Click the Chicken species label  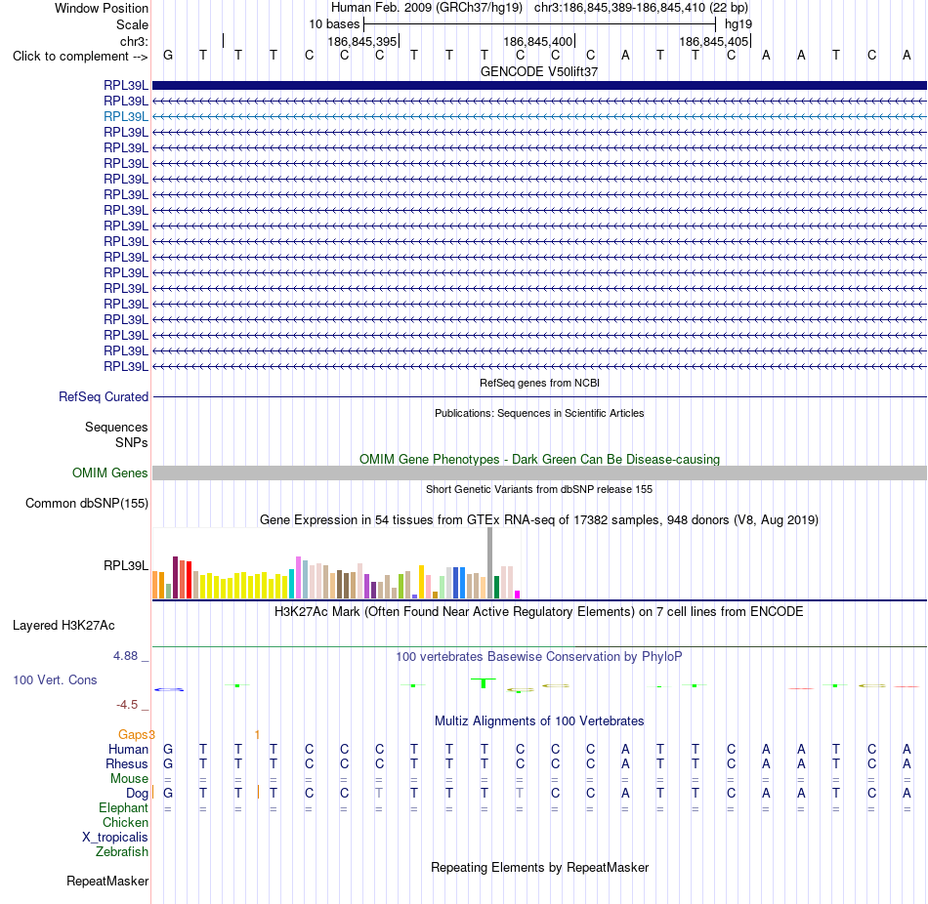point(125,823)
